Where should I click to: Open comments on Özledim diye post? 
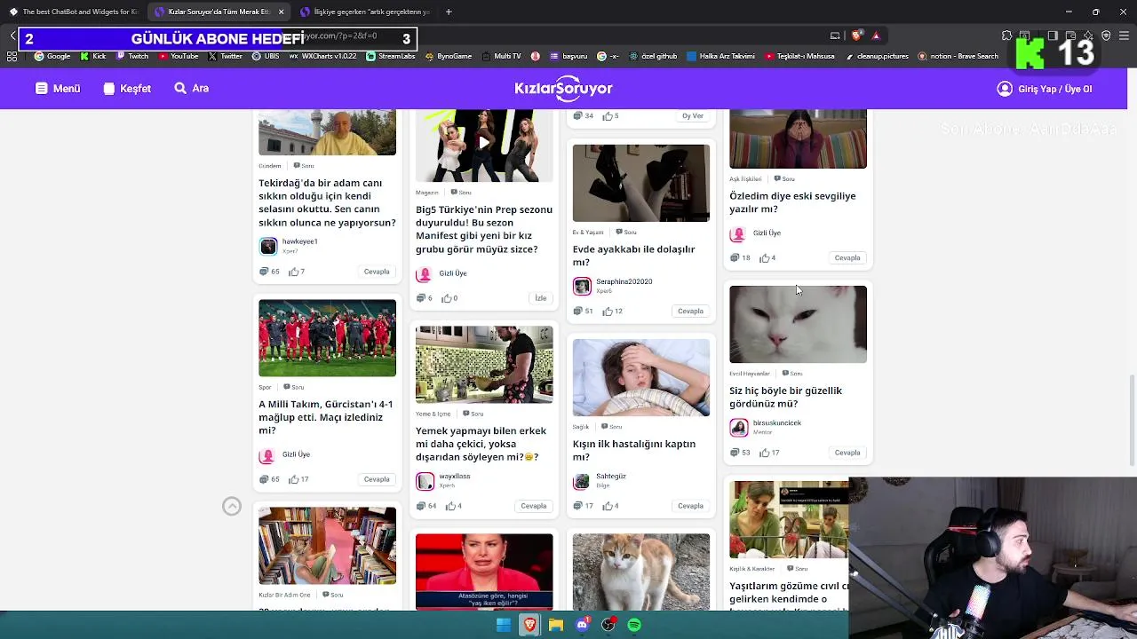point(740,258)
